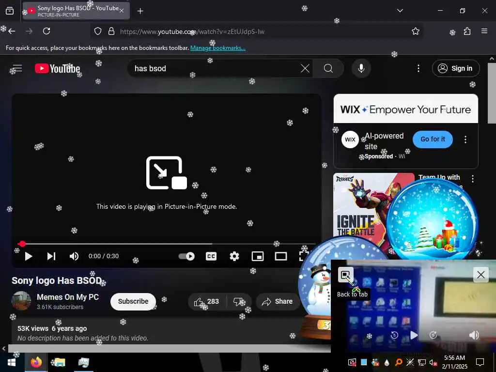Go to YouTube home via logo
Image resolution: width=496 pixels, height=372 pixels.
[57, 68]
